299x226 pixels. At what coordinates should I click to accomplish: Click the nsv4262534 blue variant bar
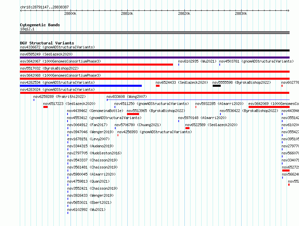click(81, 86)
